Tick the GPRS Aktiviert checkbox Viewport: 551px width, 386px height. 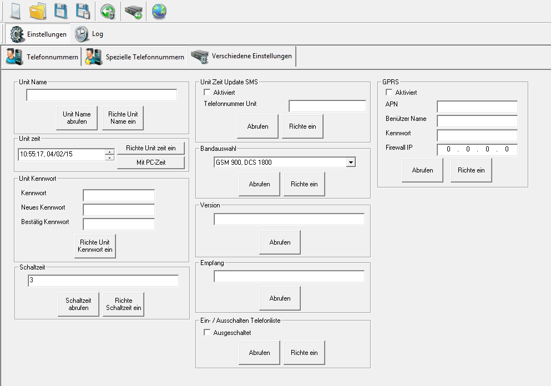(x=389, y=93)
